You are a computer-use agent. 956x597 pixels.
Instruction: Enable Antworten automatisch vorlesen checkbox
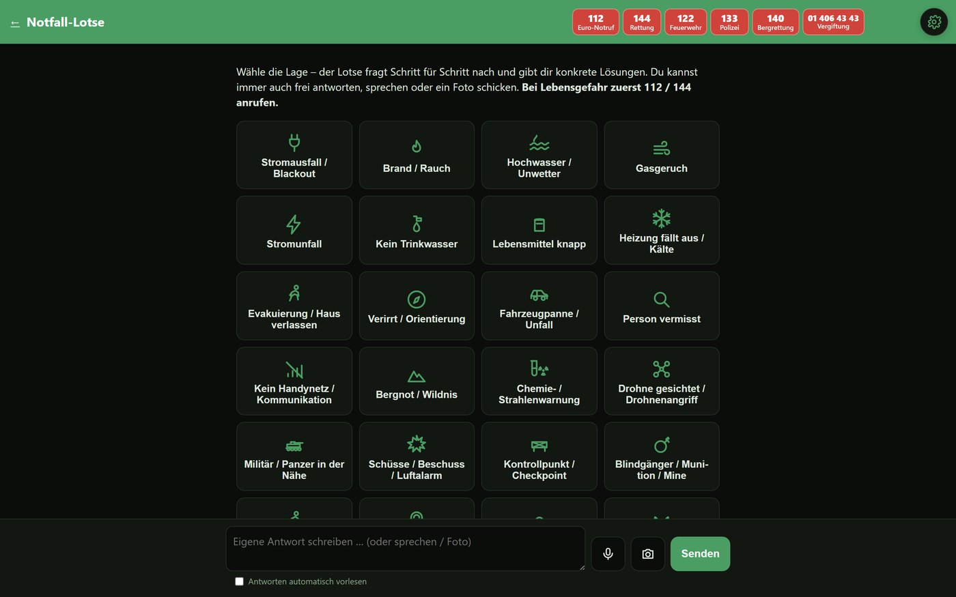[x=239, y=581]
